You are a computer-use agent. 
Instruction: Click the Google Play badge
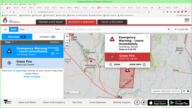[179, 103]
